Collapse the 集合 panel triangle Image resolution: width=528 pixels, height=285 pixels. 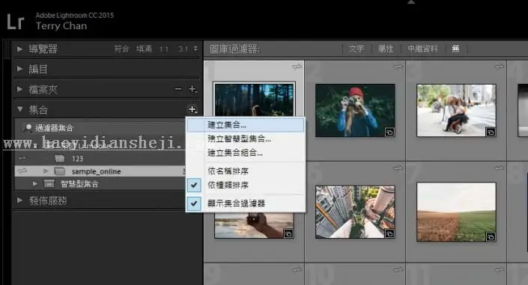[20, 109]
